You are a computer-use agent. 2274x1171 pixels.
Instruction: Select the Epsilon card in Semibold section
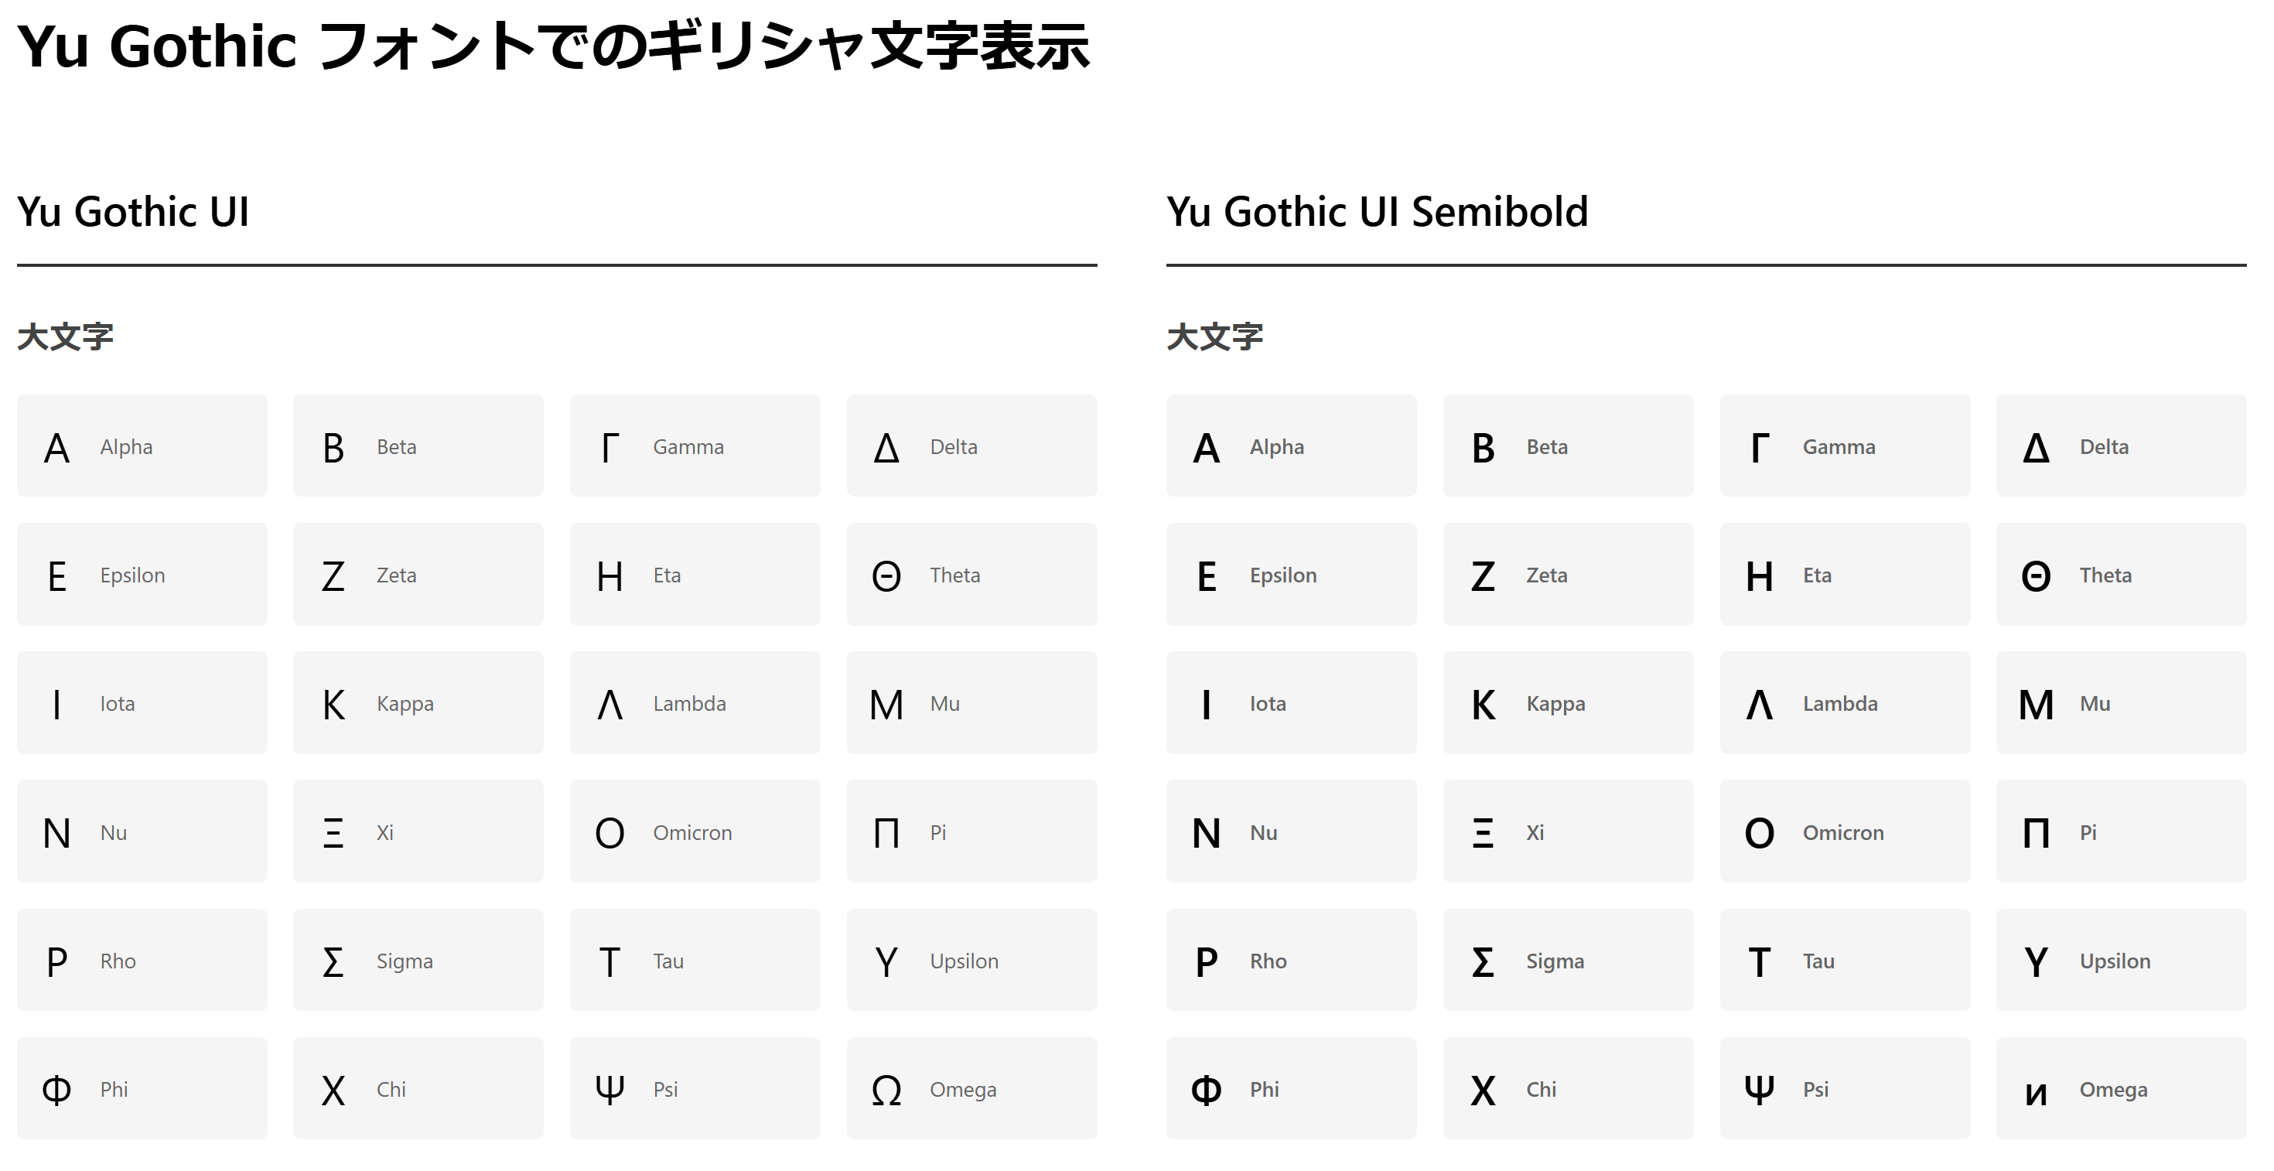pyautogui.click(x=1291, y=575)
